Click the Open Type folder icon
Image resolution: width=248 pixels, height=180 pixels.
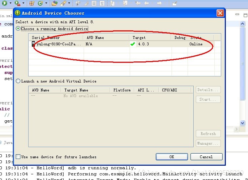point(54,3)
